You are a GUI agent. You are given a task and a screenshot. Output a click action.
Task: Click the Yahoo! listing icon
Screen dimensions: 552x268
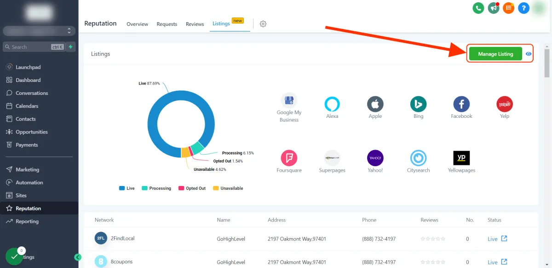(x=375, y=158)
